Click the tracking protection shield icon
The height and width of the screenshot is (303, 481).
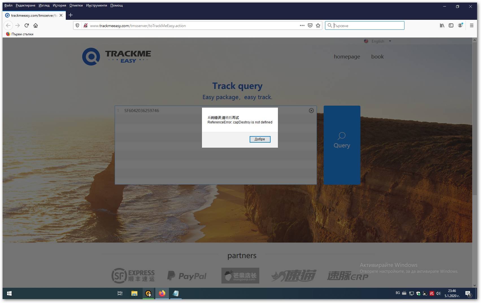pos(77,25)
